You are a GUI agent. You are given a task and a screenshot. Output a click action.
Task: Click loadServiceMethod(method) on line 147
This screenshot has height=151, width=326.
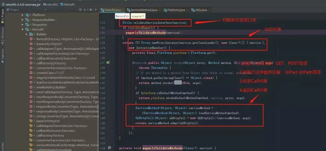[x=219, y=113]
